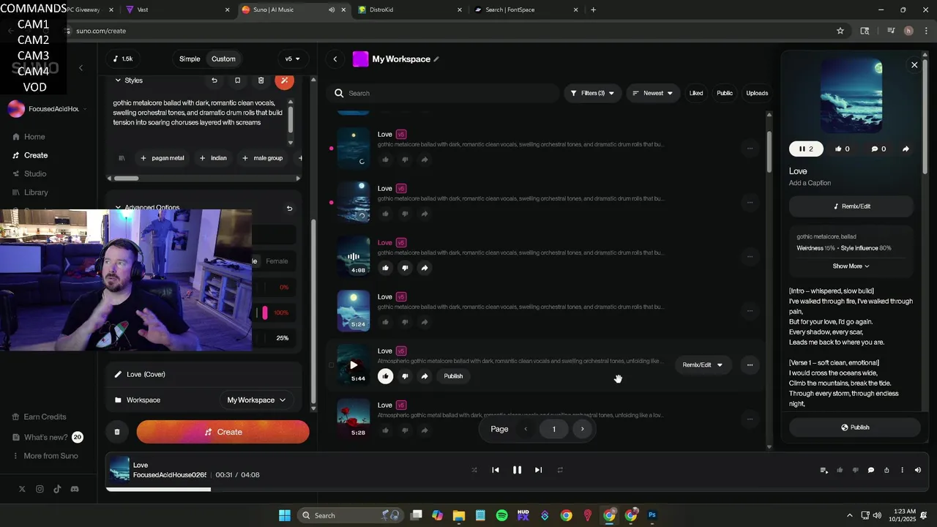The image size is (937, 527).
Task: Open the Discord link in sidebar
Action: click(x=75, y=489)
